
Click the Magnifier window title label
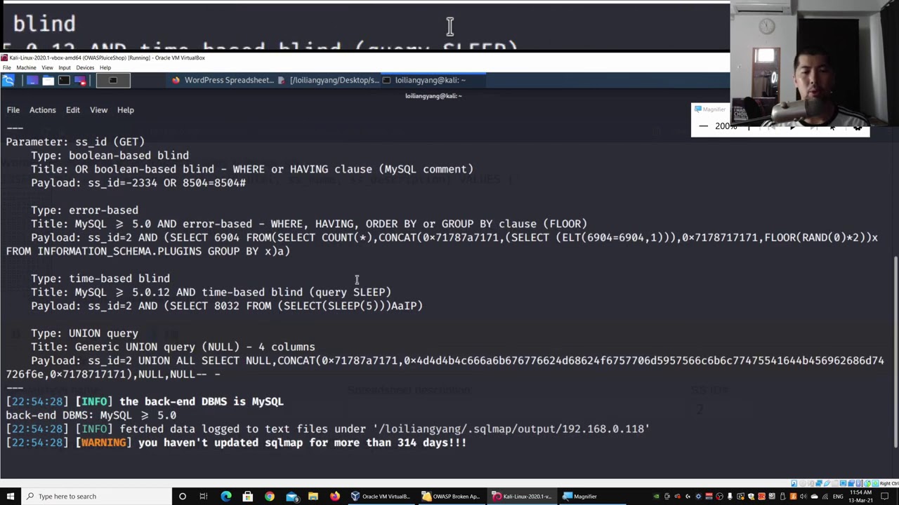click(x=714, y=109)
